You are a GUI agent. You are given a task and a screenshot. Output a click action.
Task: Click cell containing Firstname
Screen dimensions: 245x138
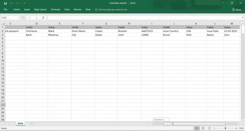tap(37, 31)
